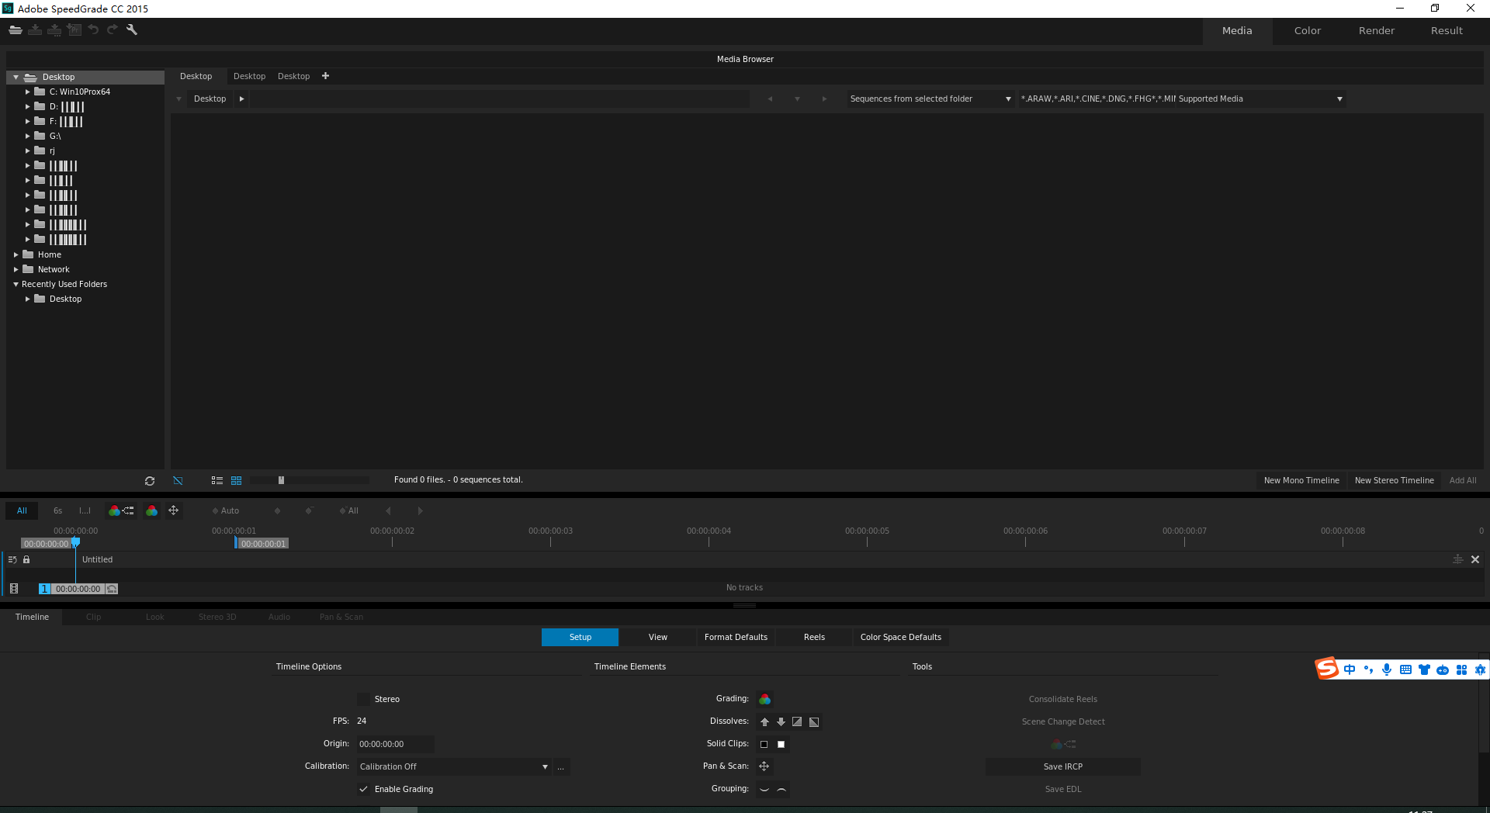This screenshot has width=1490, height=813.
Task: Add a black solid clip icon
Action: tap(764, 744)
